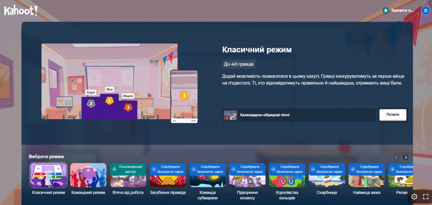Click the Підкорення космосу label
This screenshot has width=432, height=205.
click(x=247, y=195)
